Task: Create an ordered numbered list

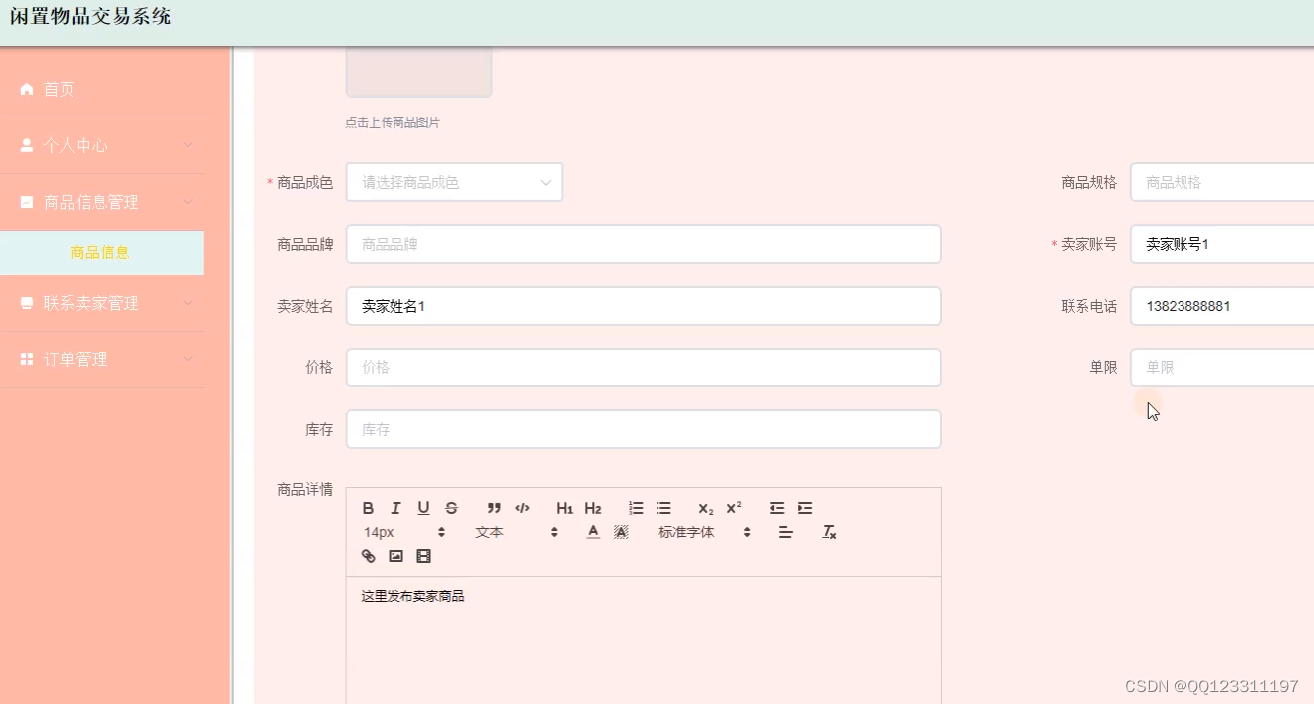Action: click(x=636, y=508)
